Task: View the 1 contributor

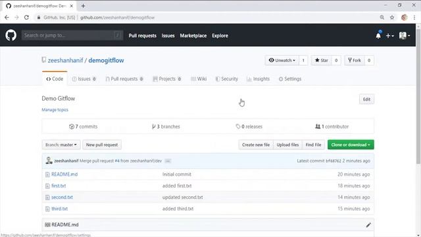Action: (x=332, y=126)
